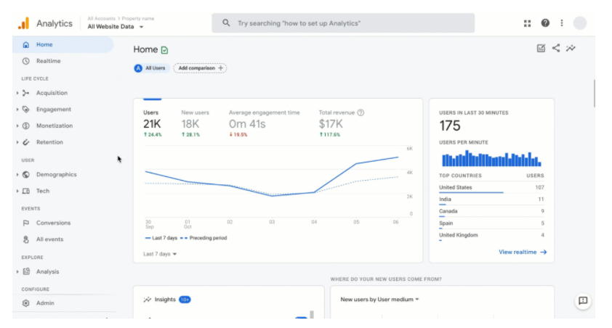Follow the View realtime link
Image resolution: width=612 pixels, height=328 pixels.
pyautogui.click(x=522, y=252)
